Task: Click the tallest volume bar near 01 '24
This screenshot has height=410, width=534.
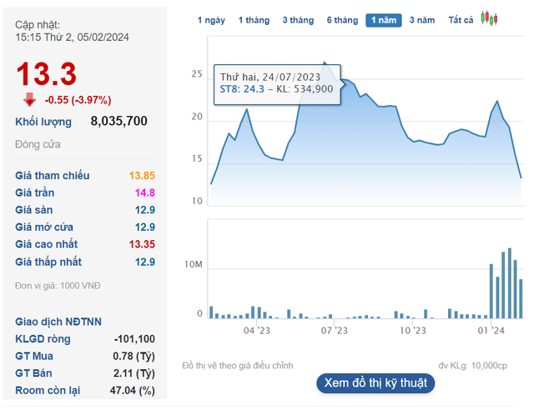Action: click(x=509, y=283)
